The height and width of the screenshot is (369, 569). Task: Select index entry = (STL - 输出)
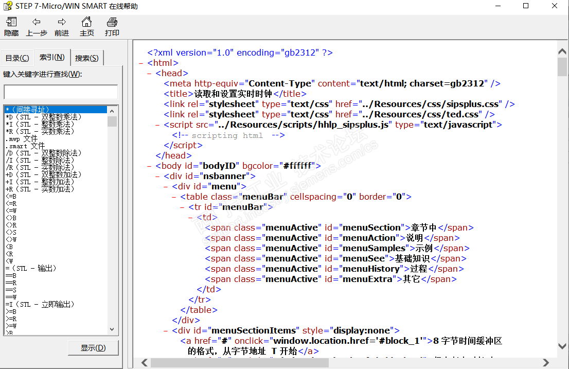31,268
